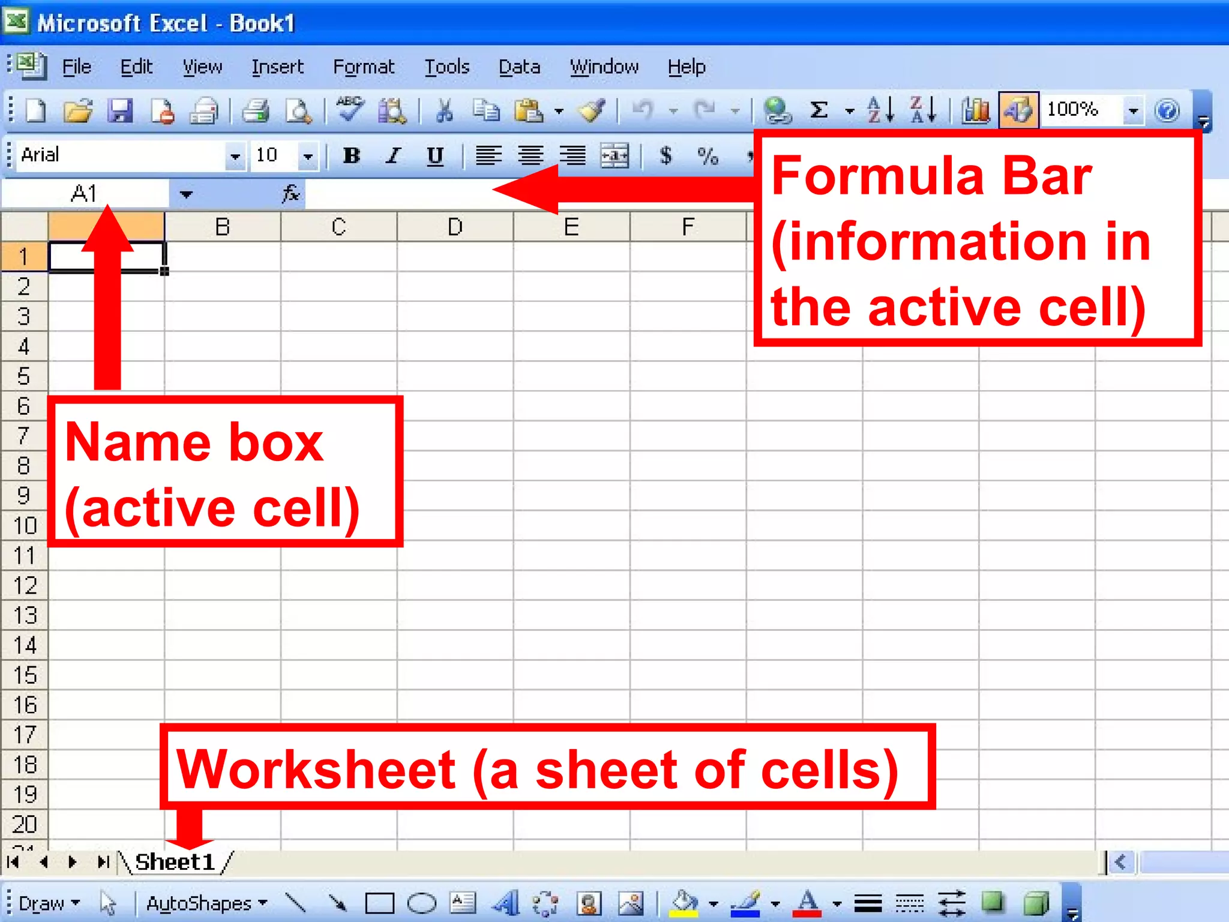The width and height of the screenshot is (1229, 922).
Task: Click the Print icon
Action: pos(256,111)
